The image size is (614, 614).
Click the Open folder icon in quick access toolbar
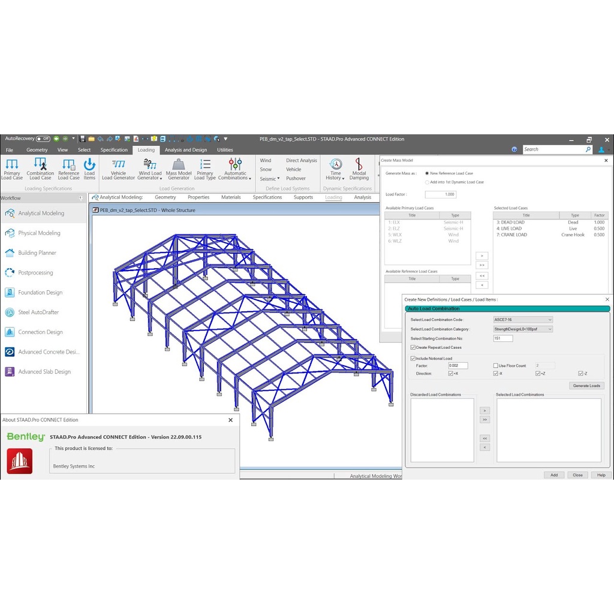pos(91,139)
